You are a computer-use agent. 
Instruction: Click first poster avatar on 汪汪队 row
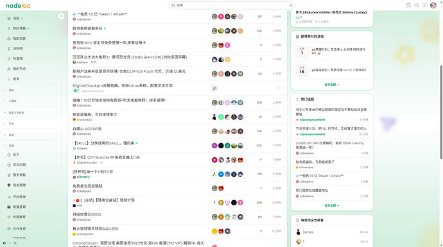coord(214,60)
